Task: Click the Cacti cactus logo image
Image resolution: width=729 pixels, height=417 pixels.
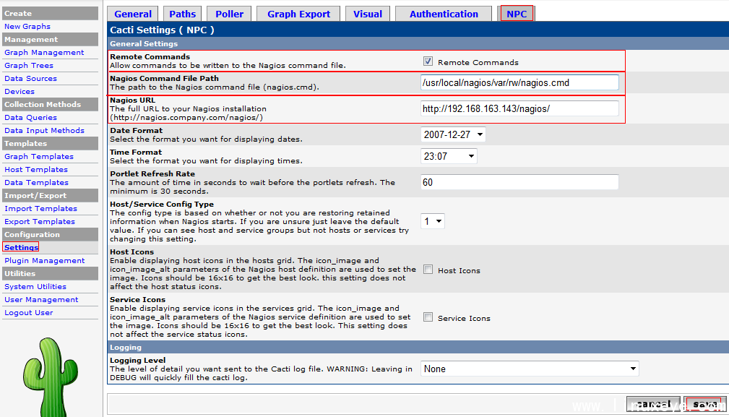Action: 50,377
